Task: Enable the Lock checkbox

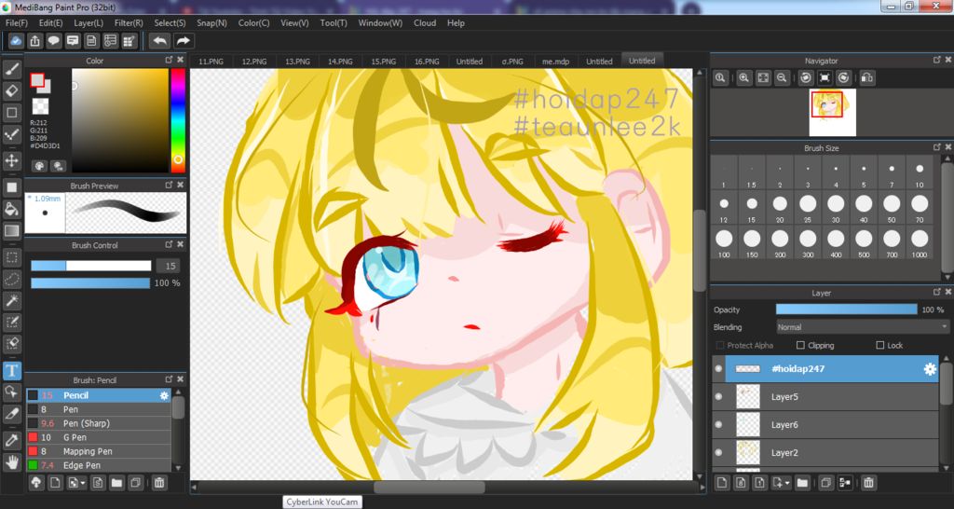Action: click(x=879, y=345)
